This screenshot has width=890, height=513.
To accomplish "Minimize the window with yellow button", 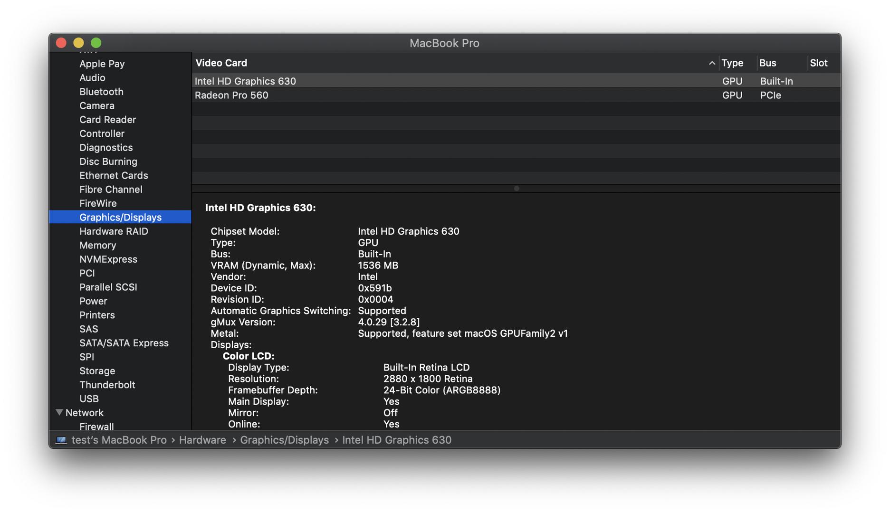I will click(79, 43).
